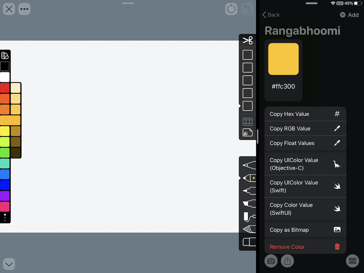
Task: Select the bottom layer square above the grid
Action: pos(247,106)
